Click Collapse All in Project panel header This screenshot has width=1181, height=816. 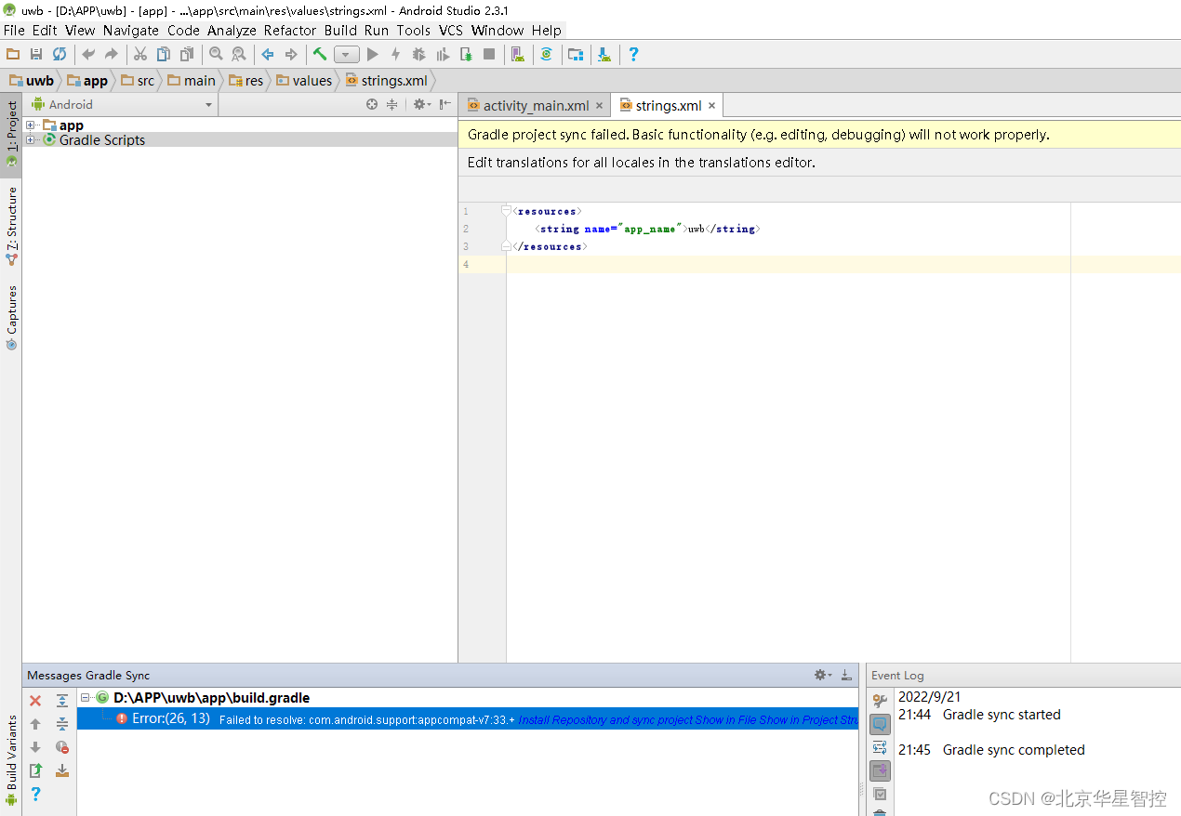[392, 105]
